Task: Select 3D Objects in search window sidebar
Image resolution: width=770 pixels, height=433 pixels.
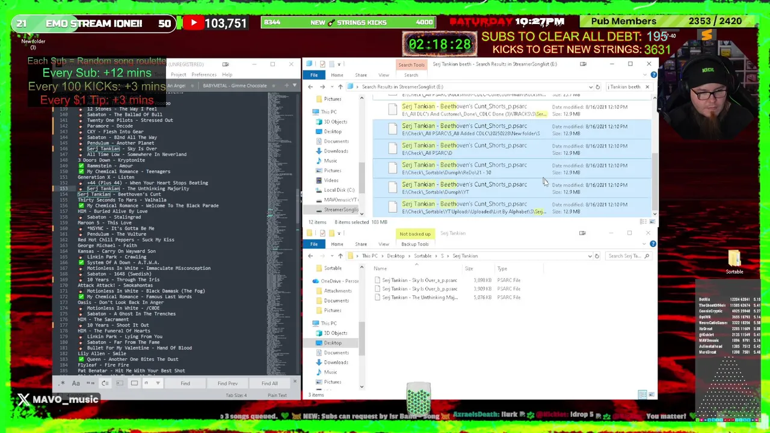Action: click(x=336, y=121)
